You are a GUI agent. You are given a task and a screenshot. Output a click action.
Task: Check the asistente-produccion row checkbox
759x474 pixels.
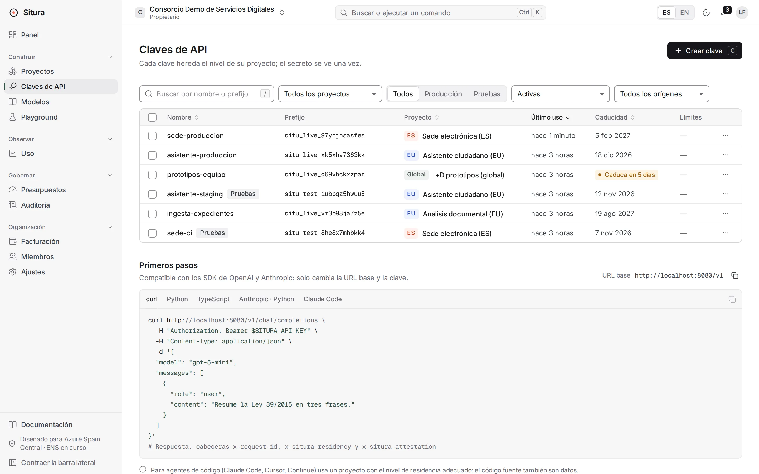point(152,155)
